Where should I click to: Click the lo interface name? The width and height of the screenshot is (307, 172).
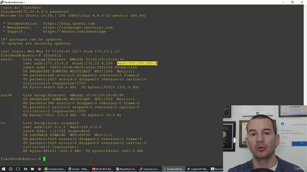pyautogui.click(x=3, y=123)
